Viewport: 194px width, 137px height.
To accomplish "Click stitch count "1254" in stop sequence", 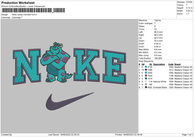I will point(150,76).
